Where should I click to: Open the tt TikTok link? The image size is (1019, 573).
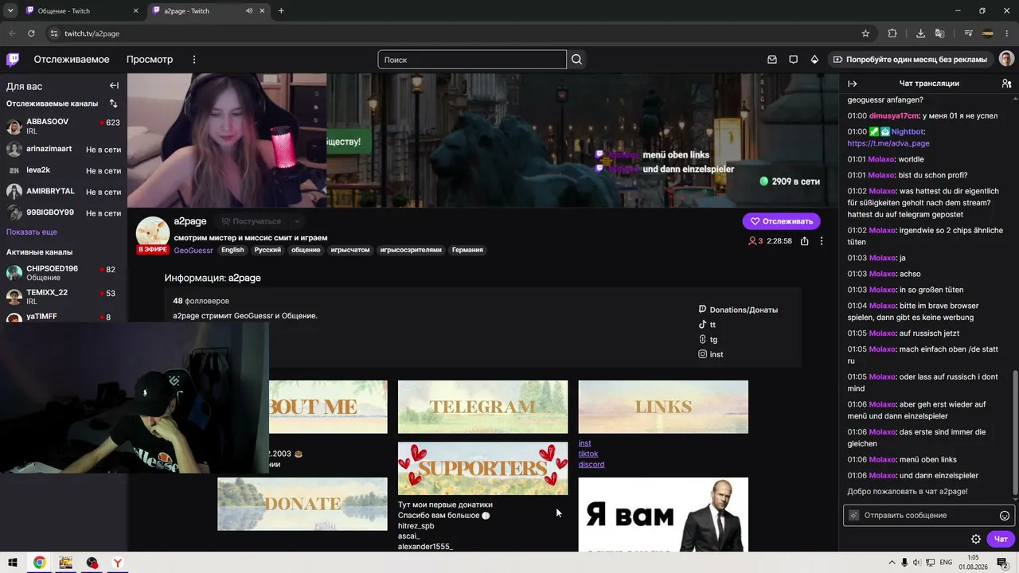coord(707,325)
